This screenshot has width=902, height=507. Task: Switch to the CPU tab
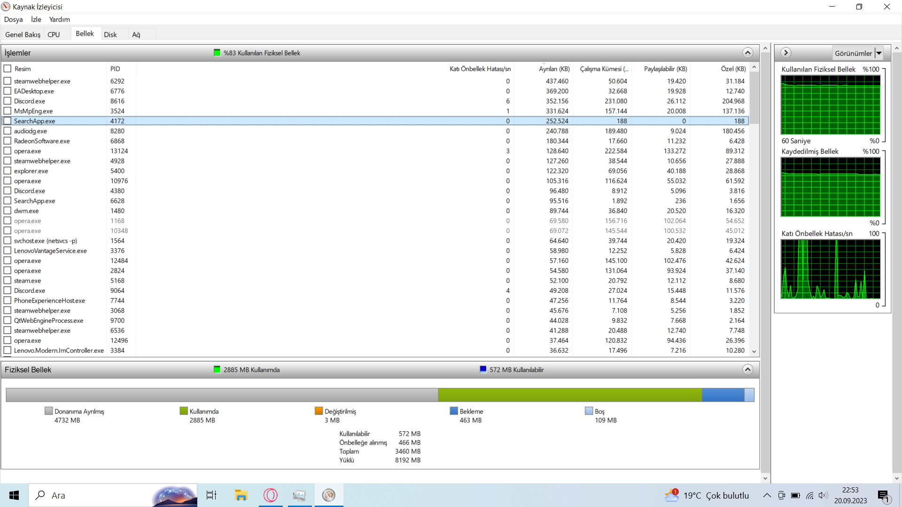pyautogui.click(x=54, y=34)
